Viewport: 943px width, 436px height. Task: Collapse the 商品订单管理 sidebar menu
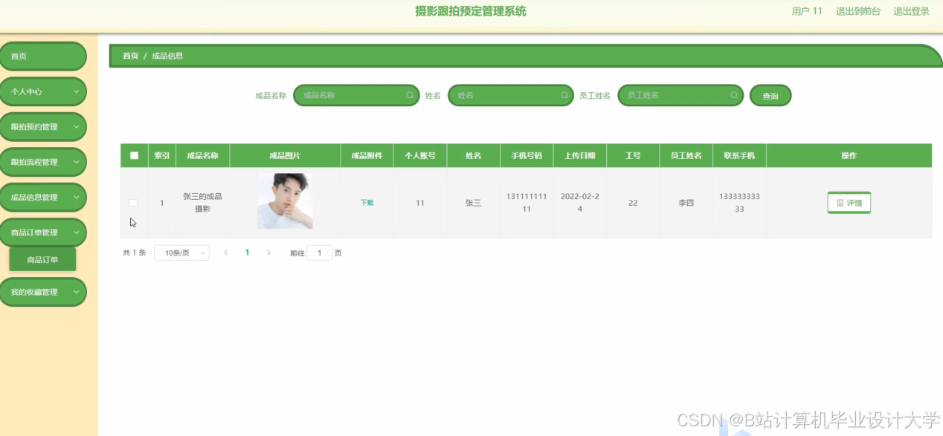[x=43, y=232]
